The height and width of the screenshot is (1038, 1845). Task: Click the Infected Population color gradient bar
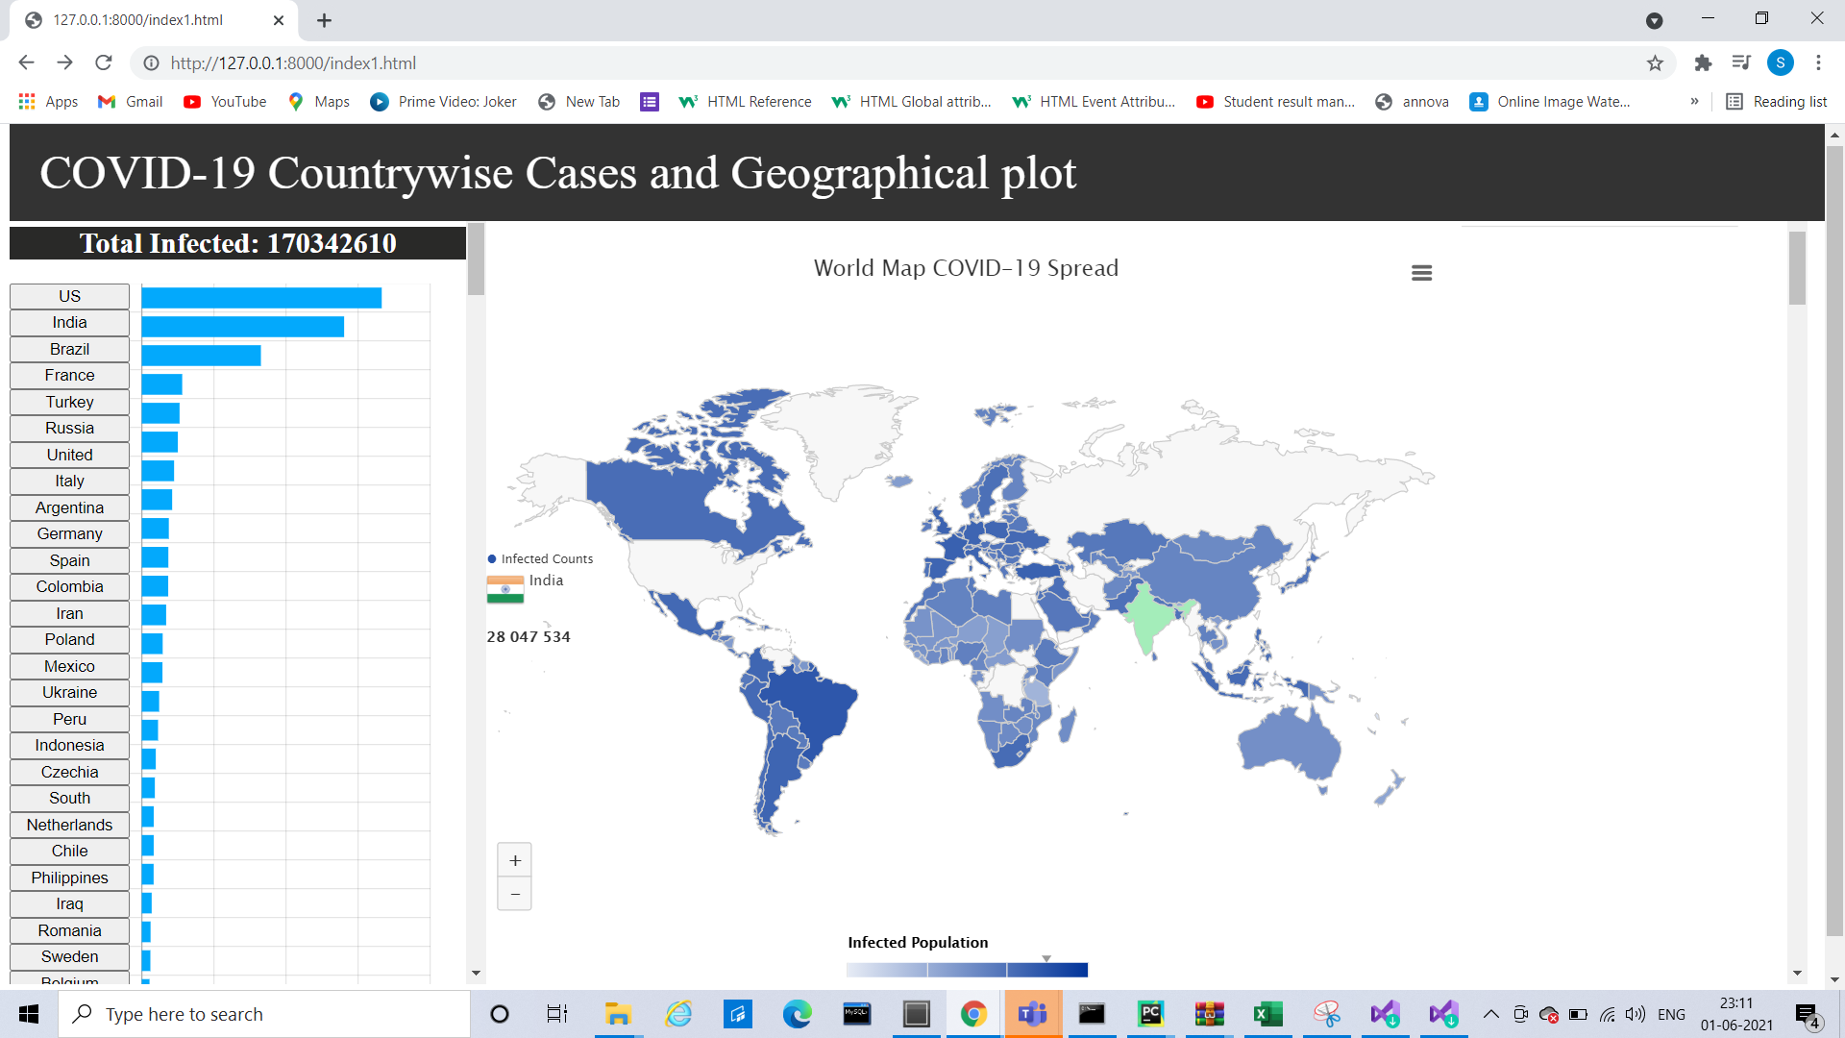[x=967, y=970]
